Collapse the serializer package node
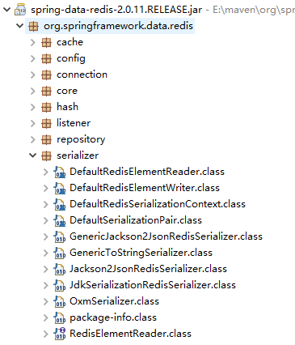The image size is (295, 345). coord(33,155)
